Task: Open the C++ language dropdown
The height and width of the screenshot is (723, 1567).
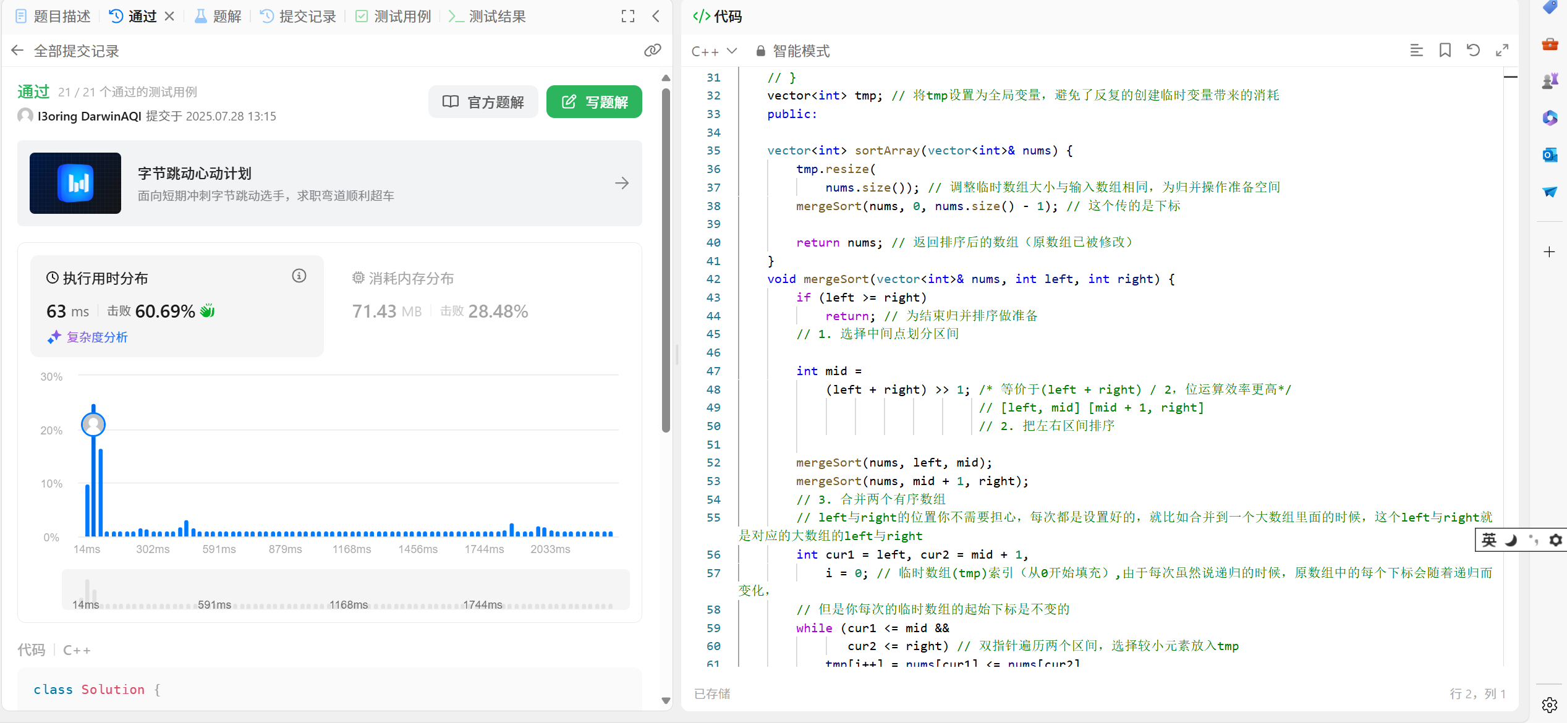Action: (x=714, y=51)
